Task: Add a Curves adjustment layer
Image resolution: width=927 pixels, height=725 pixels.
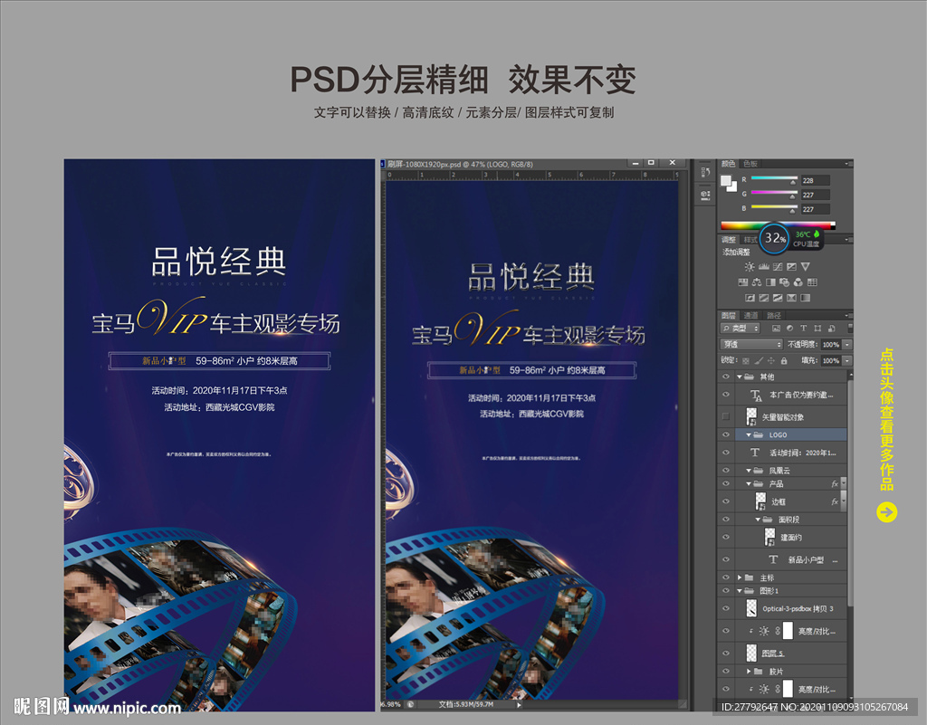Action: (778, 267)
